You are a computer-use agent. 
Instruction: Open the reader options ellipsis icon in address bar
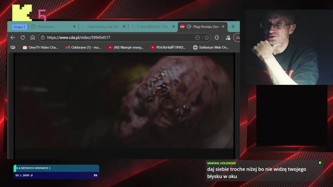click(x=197, y=37)
